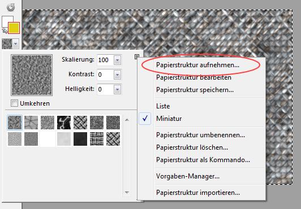The width and height of the screenshot is (301, 209).
Task: Select the cracked-lines texture thumbnail
Action: (x=31, y=123)
